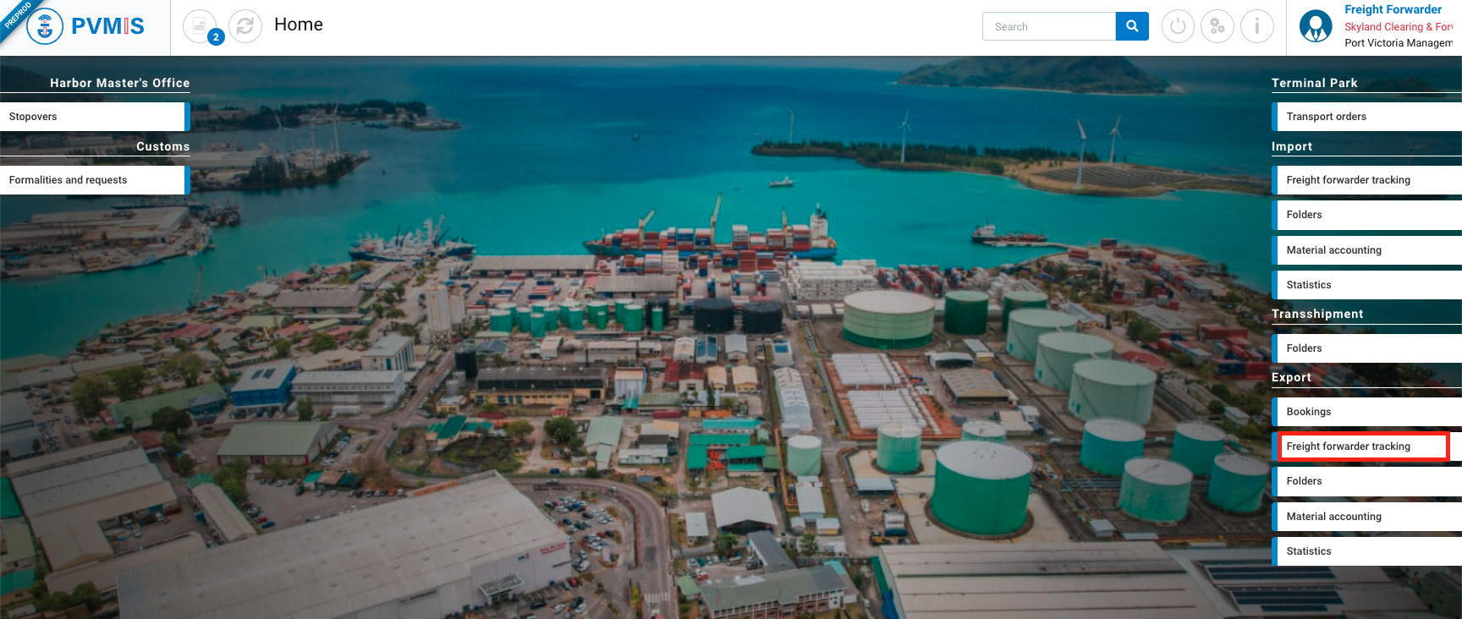This screenshot has height=619, width=1462.
Task: Open Statistics under Export
Action: click(1366, 551)
